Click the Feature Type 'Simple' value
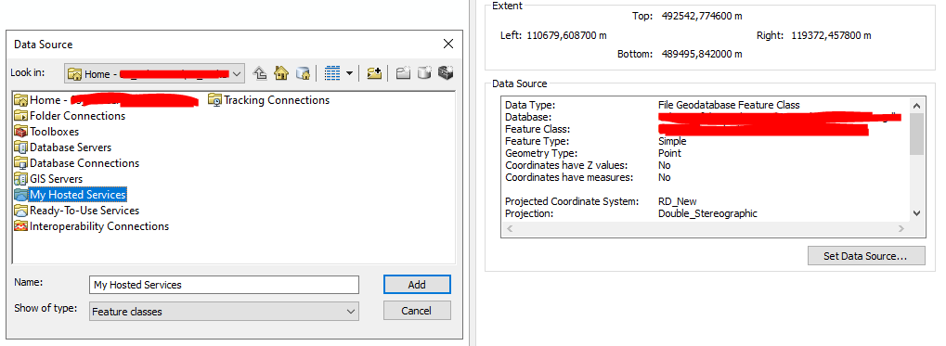Image resolution: width=946 pixels, height=346 pixels. pyautogui.click(x=672, y=141)
